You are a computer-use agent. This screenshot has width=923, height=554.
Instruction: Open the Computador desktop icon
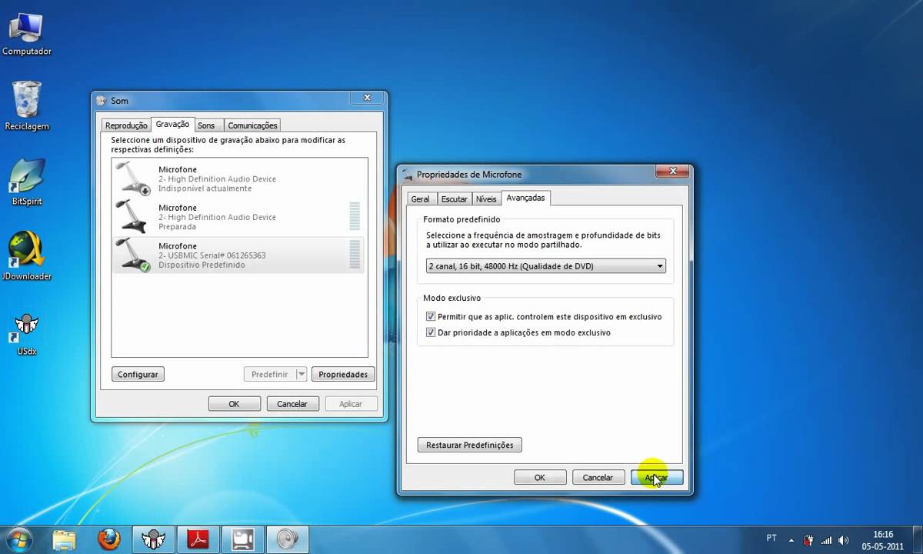point(26,35)
